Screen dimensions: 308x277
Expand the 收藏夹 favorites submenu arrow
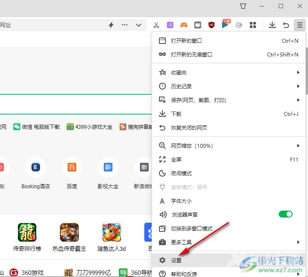point(298,72)
